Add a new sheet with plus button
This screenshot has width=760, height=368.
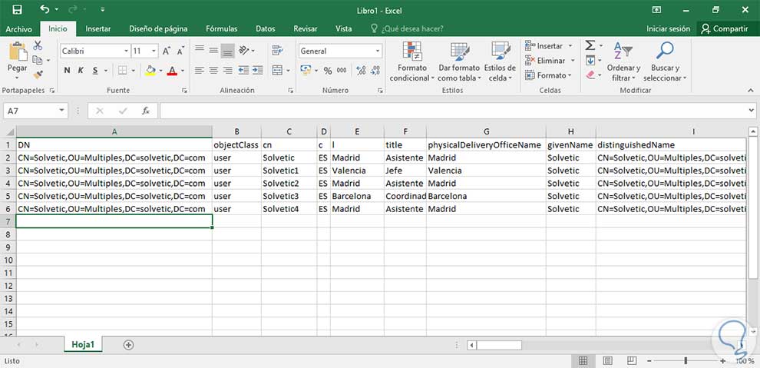128,345
